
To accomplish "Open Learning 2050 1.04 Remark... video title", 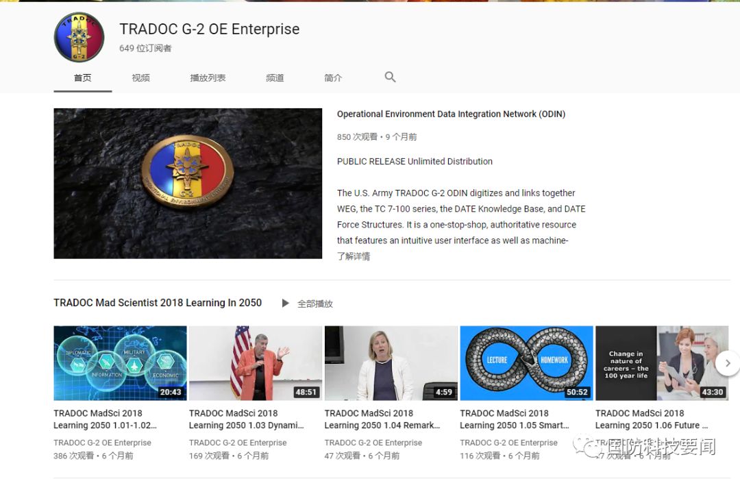I will [x=382, y=419].
